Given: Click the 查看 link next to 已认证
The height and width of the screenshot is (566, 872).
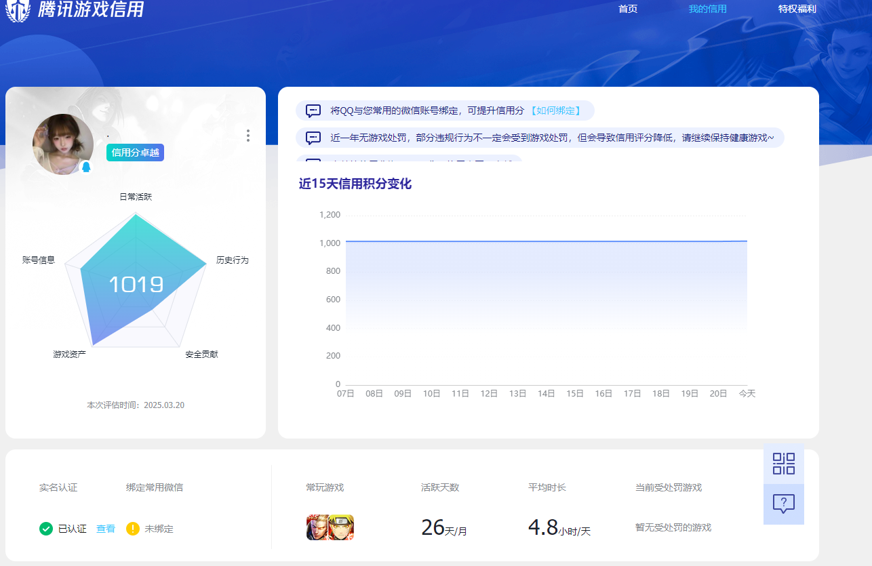Looking at the screenshot, I should click(106, 529).
